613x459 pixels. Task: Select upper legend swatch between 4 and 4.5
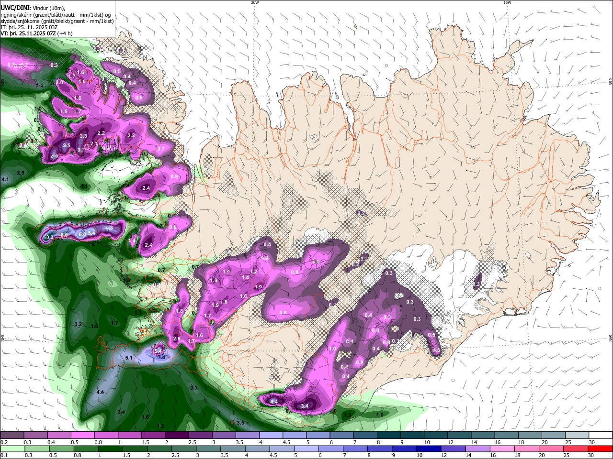click(x=271, y=436)
